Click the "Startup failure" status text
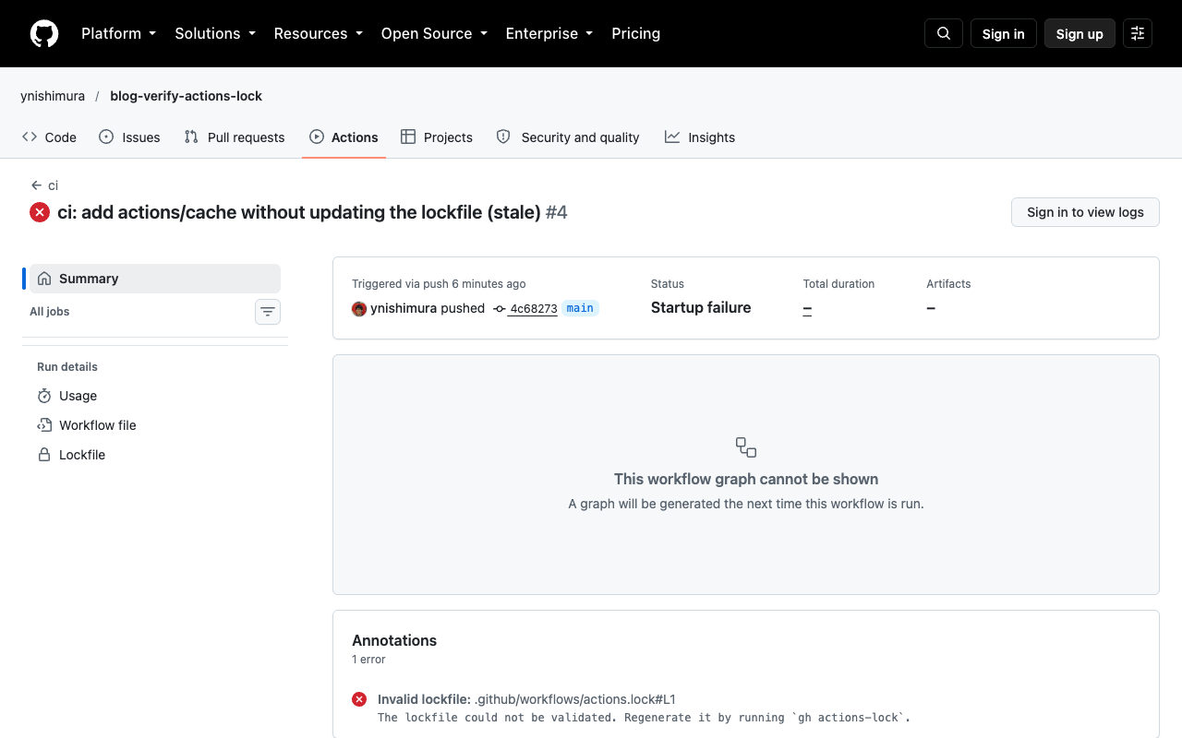This screenshot has width=1182, height=738. [x=701, y=307]
